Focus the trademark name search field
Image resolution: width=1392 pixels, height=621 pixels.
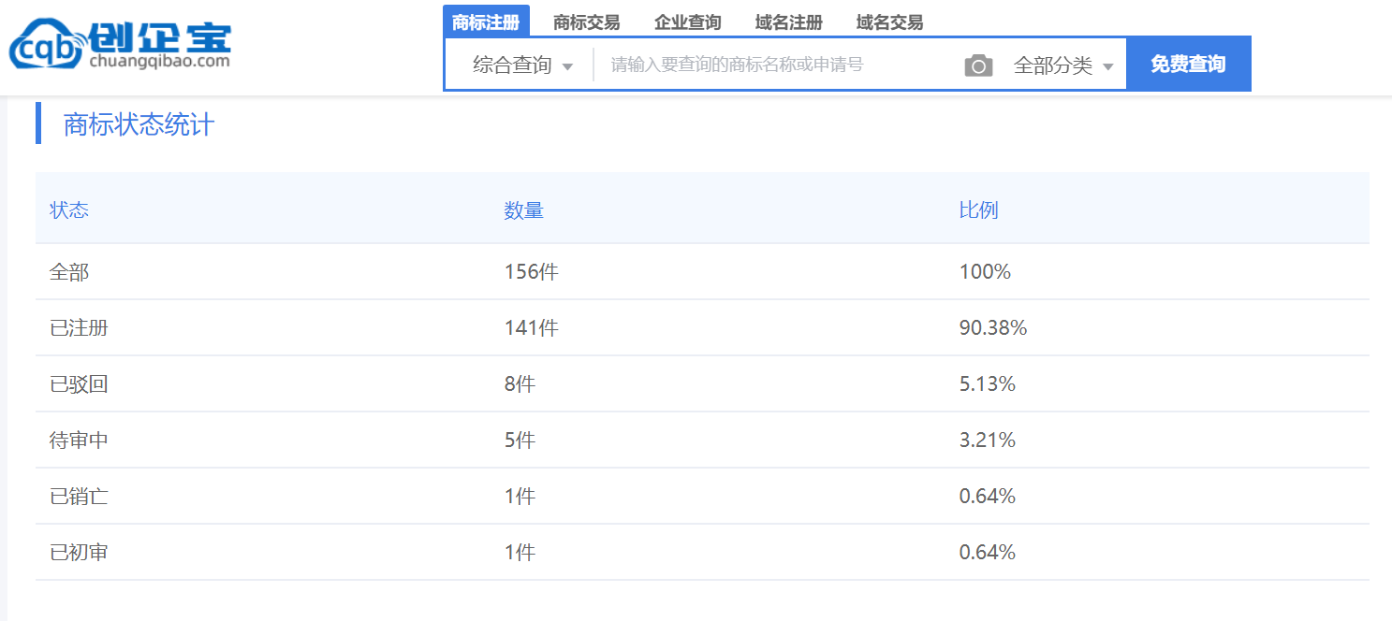(777, 65)
